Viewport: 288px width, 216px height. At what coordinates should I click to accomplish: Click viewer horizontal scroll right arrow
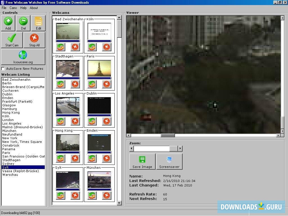[278, 135]
